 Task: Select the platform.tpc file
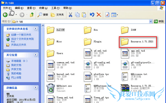pos(96,77)
